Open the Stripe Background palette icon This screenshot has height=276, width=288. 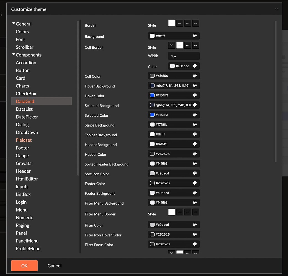click(x=195, y=124)
